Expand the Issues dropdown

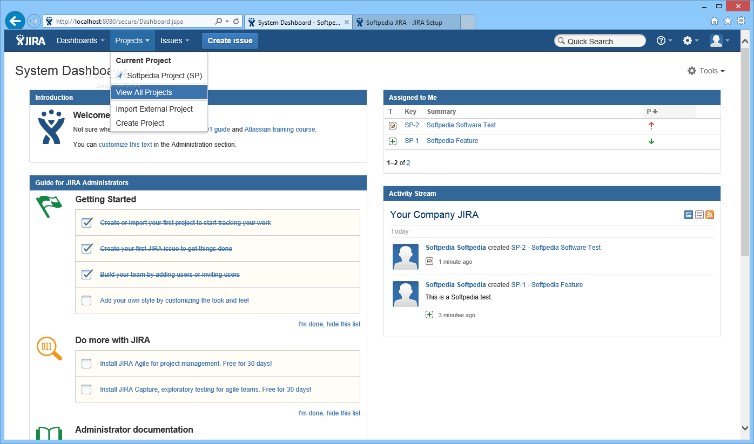click(x=175, y=40)
